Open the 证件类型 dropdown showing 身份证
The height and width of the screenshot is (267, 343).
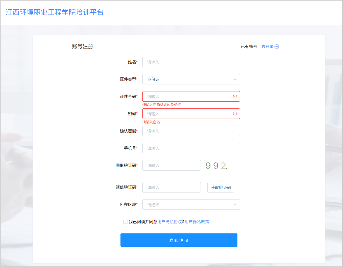(x=191, y=79)
